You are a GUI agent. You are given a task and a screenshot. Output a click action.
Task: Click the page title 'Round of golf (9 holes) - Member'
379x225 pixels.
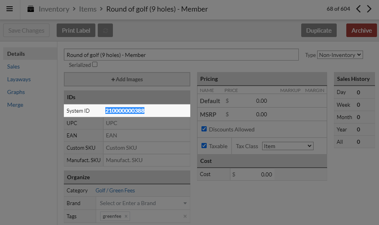tap(157, 9)
